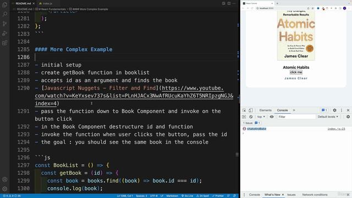Open editor More Actions ellipsis
The width and height of the screenshot is (352, 198).
click(x=234, y=3)
